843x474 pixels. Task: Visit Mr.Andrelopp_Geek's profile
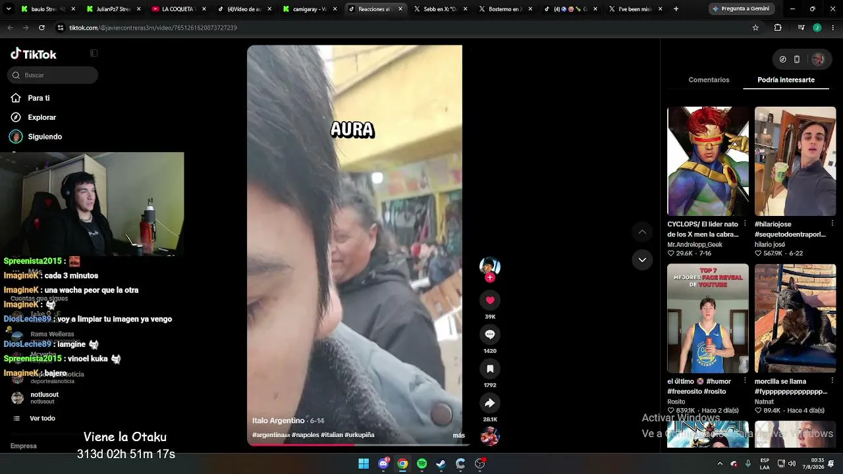[695, 244]
